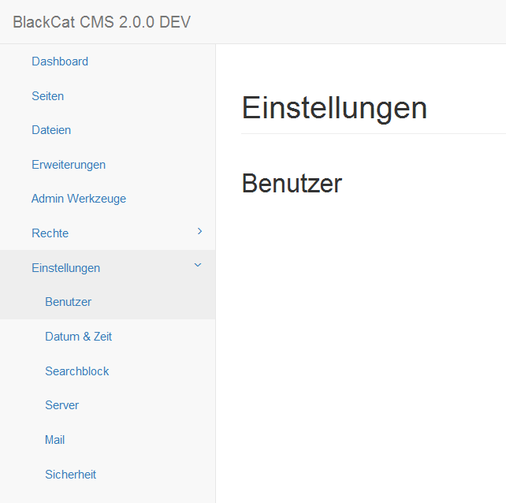506x503 pixels.
Task: Select Erweiterungen in the navigation
Action: coord(69,165)
